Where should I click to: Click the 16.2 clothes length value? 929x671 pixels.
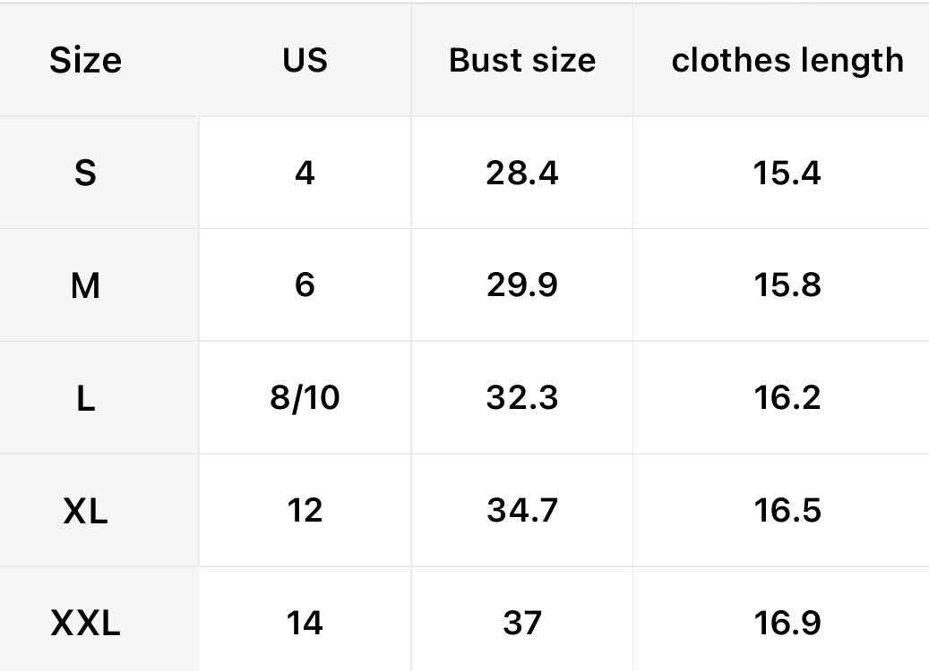tap(787, 398)
